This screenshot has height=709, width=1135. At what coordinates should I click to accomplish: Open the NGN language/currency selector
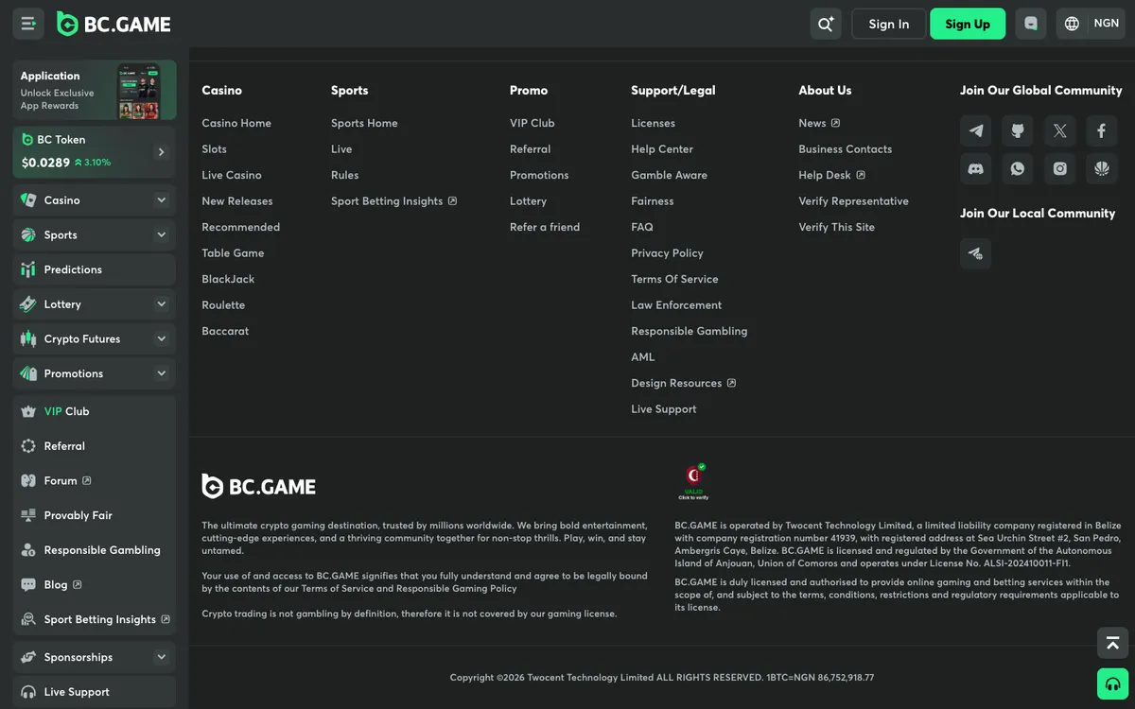tap(1091, 24)
